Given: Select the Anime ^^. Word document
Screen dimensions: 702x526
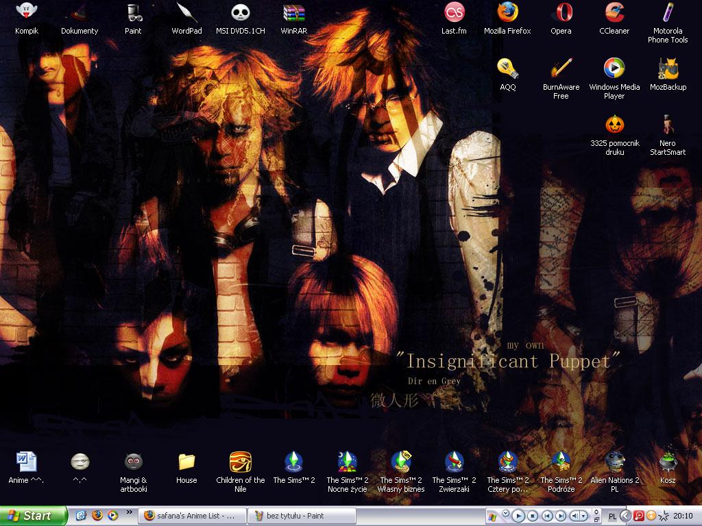Looking at the screenshot, I should 26,468.
